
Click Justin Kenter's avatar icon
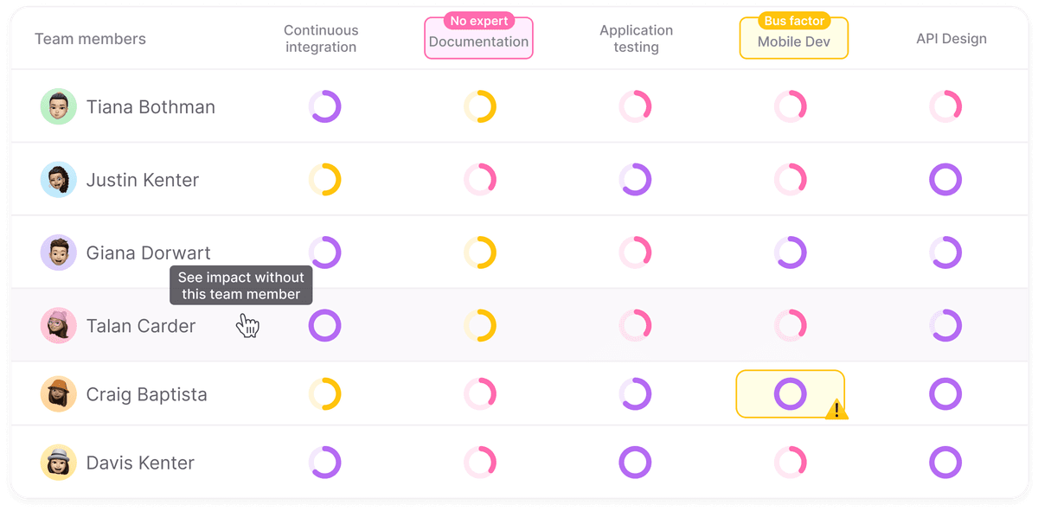point(59,180)
